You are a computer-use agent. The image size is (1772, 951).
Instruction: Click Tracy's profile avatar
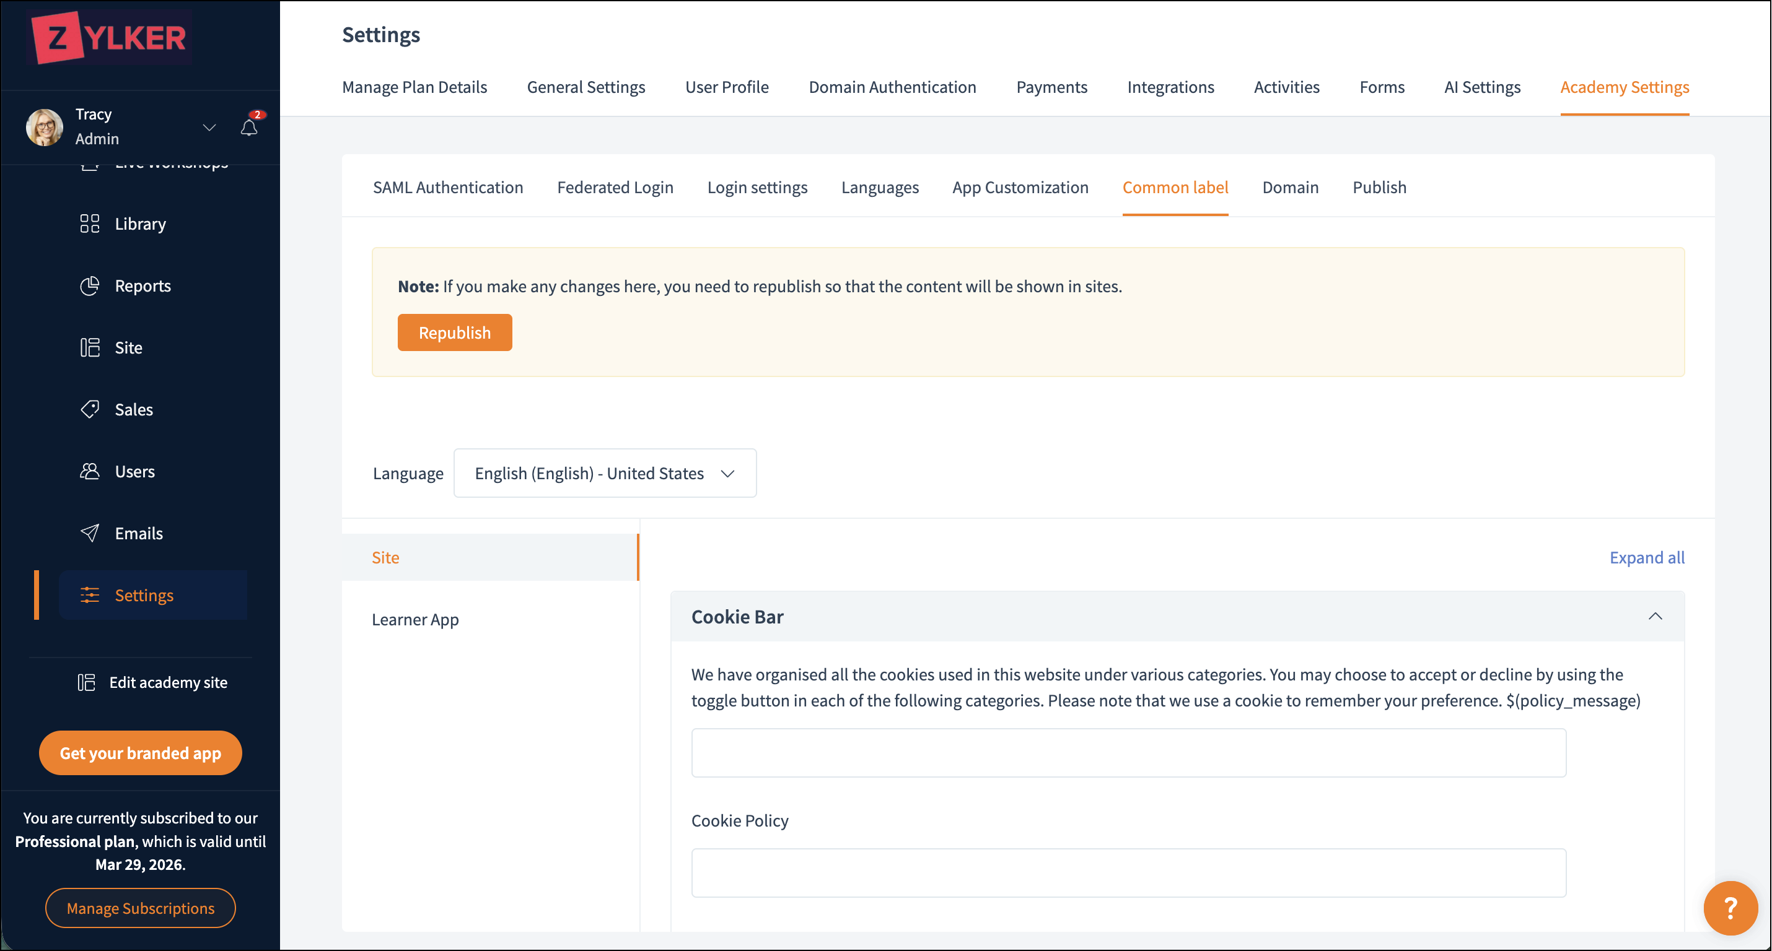[x=45, y=126]
